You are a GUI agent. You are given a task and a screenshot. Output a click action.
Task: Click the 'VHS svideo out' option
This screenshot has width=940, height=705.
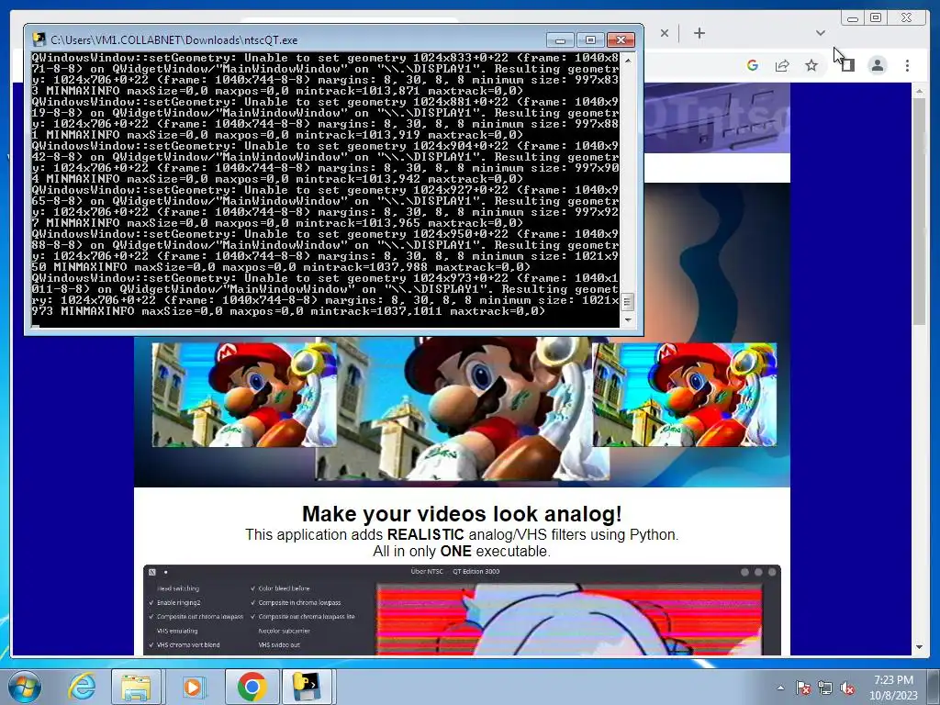(x=279, y=645)
